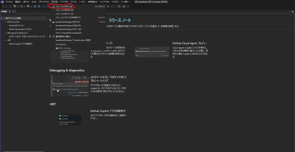Click the folder view toolbar icon
This screenshot has width=295, height=152.
[119, 7]
